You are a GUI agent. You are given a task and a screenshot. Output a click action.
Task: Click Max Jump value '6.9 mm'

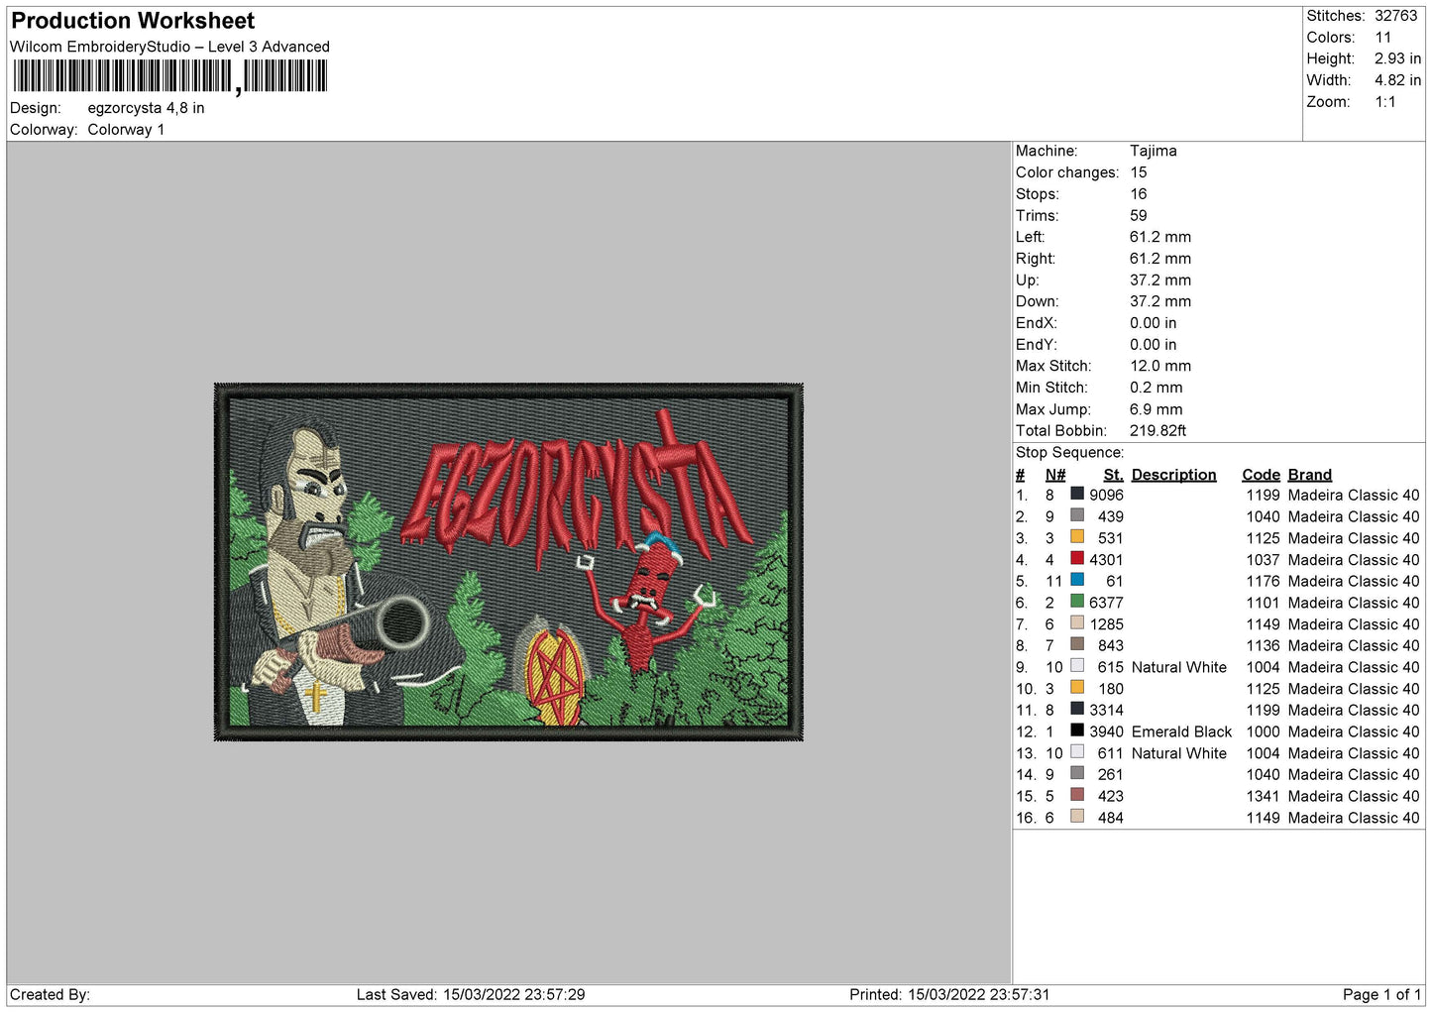pos(1157,409)
